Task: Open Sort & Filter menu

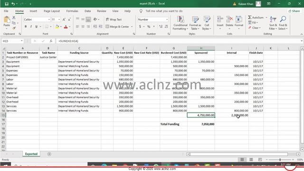Action: [x=273, y=23]
